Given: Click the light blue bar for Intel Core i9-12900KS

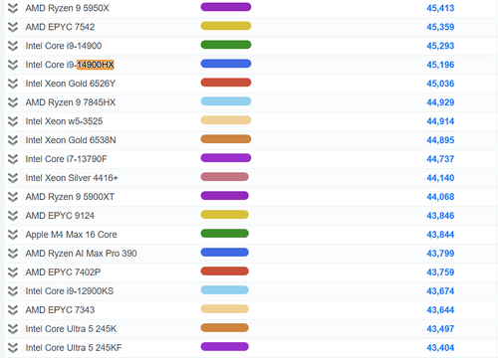Looking at the screenshot, I should [224, 290].
